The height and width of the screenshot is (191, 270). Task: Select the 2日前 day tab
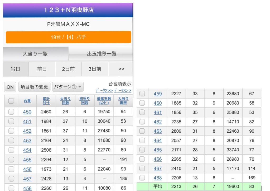point(68,69)
